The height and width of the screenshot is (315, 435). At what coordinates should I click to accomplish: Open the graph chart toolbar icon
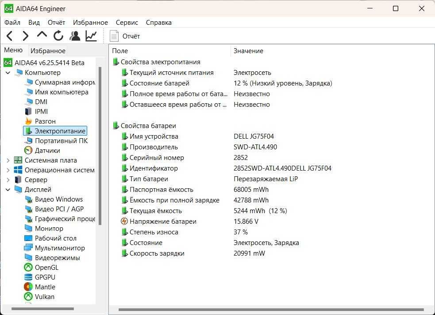[91, 36]
